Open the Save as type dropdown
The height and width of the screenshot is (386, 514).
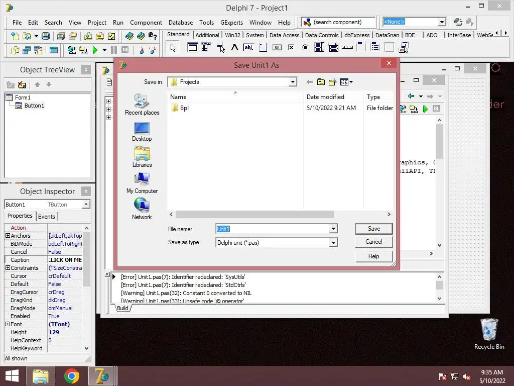tap(333, 243)
